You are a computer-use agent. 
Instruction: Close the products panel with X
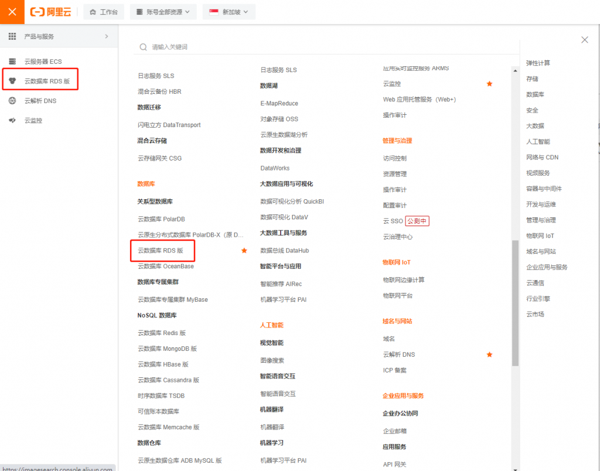[x=585, y=40]
